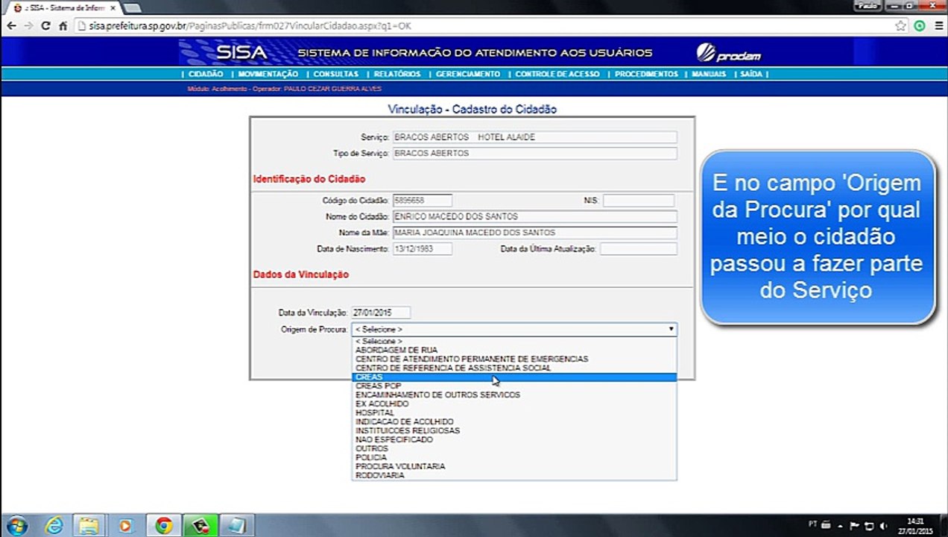Image resolution: width=948 pixels, height=537 pixels.
Task: Pick POLICIA from the list
Action: 514,458
